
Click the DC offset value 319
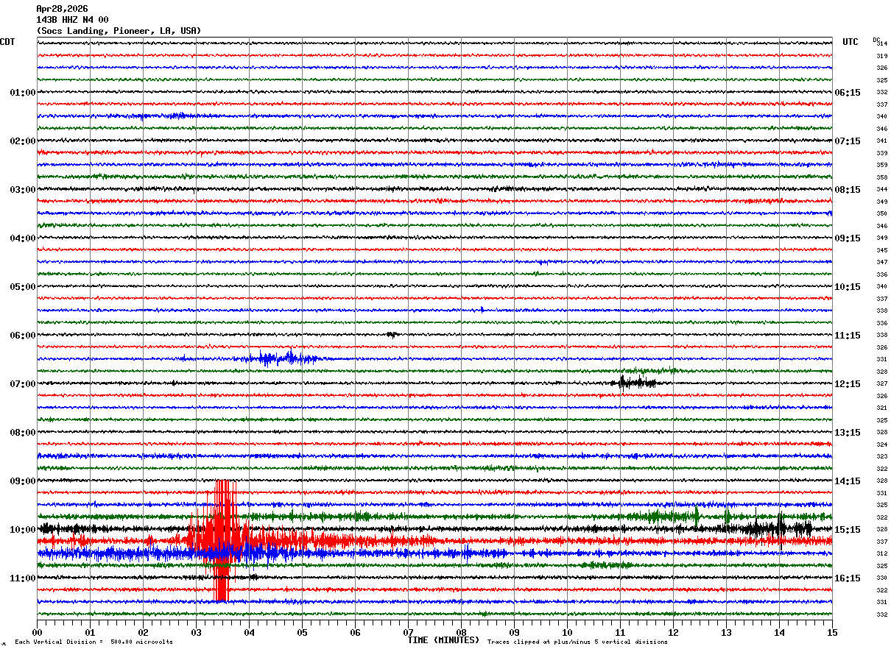(881, 56)
